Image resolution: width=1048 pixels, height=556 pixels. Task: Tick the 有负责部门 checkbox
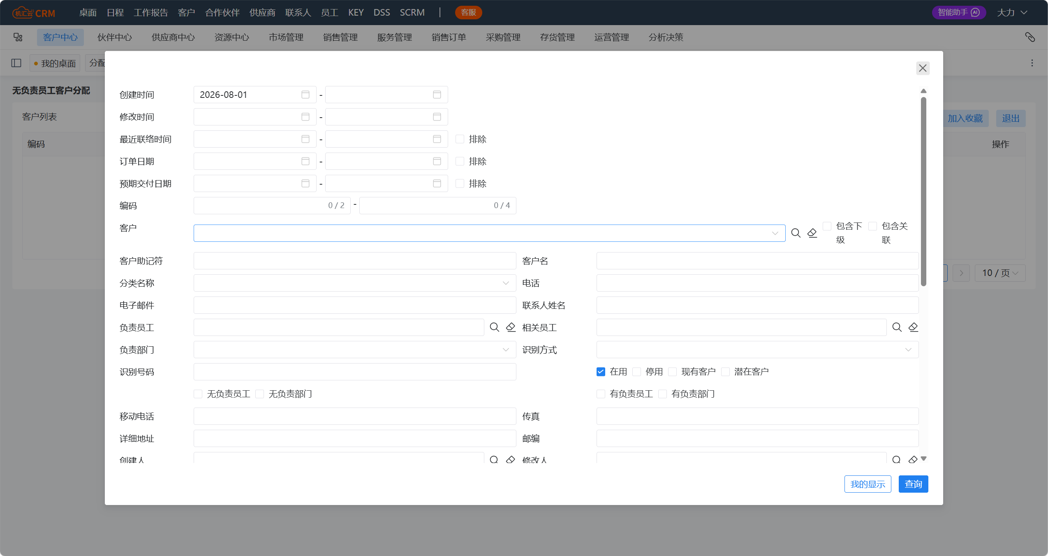[x=662, y=394]
